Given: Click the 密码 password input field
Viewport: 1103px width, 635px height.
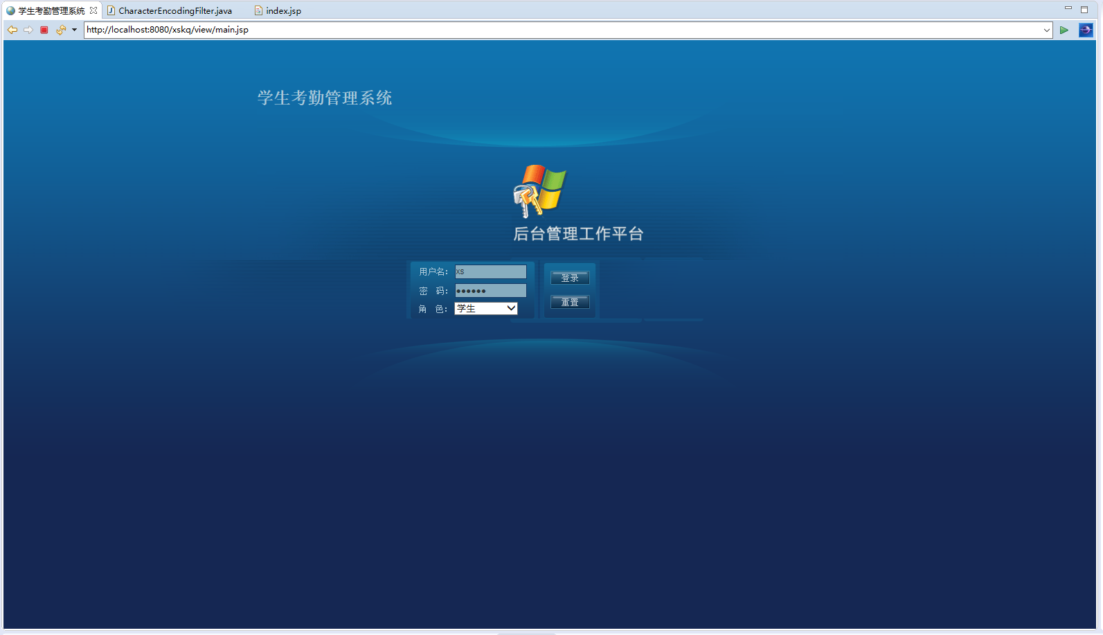Looking at the screenshot, I should (490, 291).
